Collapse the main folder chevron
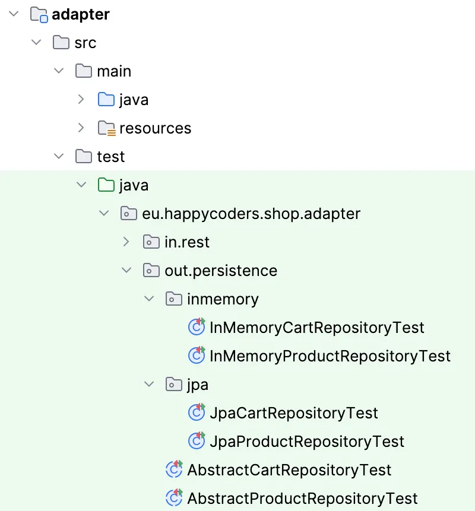 coord(59,71)
